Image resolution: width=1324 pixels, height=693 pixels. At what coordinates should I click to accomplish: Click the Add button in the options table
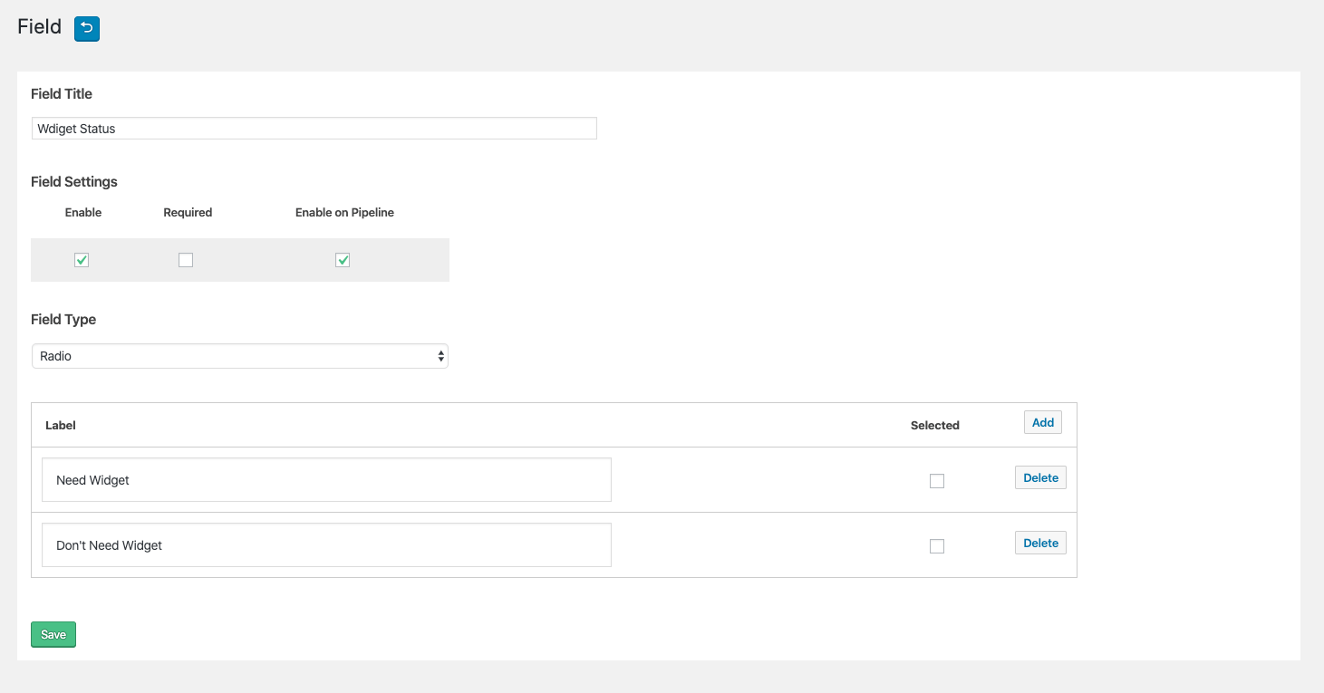point(1043,422)
